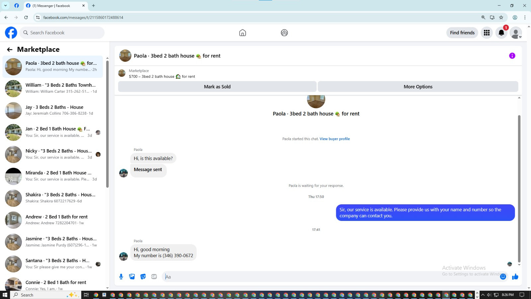This screenshot has width=531, height=299.
Task: Click the conversation list scrollbar
Action: point(107,125)
